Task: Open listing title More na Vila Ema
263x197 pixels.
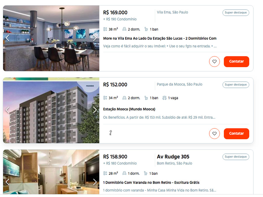Action: (160, 38)
